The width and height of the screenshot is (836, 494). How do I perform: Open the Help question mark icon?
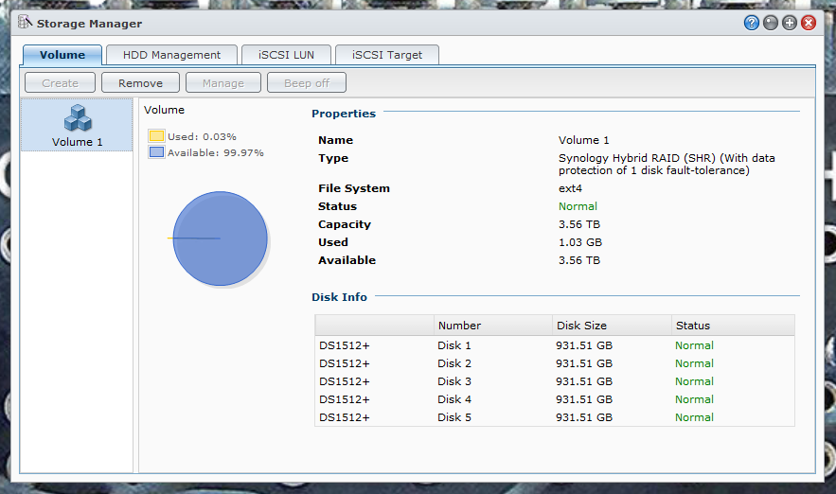(751, 23)
